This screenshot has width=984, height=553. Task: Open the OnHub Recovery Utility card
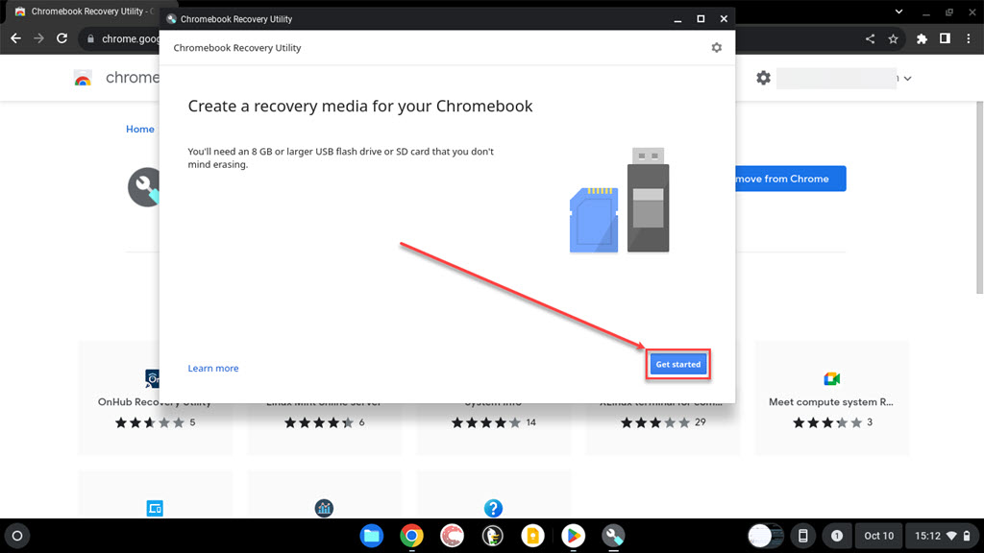[155, 398]
